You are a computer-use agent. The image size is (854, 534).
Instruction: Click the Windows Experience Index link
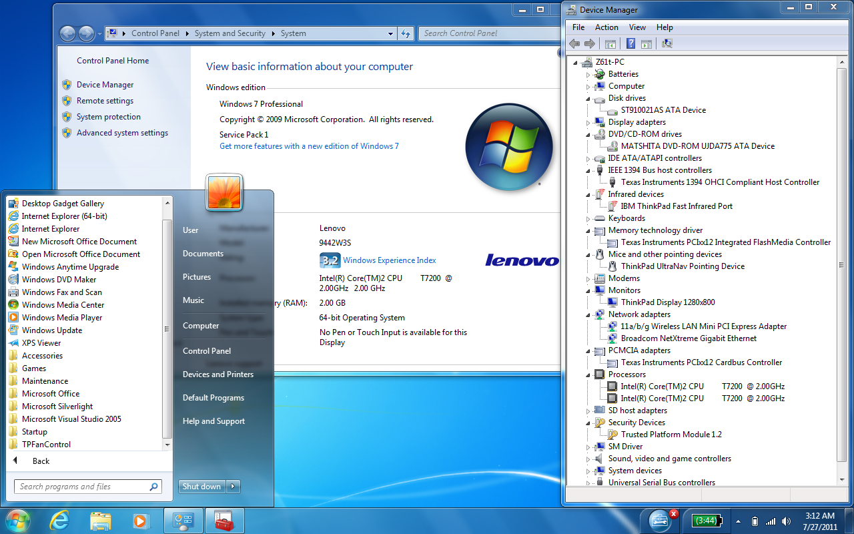(389, 260)
